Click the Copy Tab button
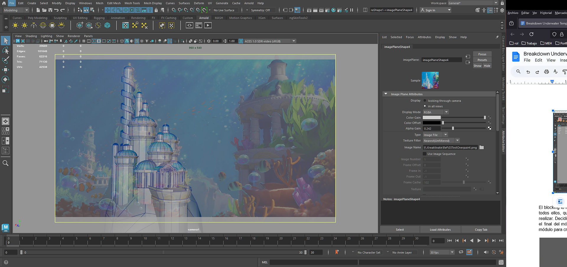Viewport: 567px width, 267px height. (x=481, y=230)
